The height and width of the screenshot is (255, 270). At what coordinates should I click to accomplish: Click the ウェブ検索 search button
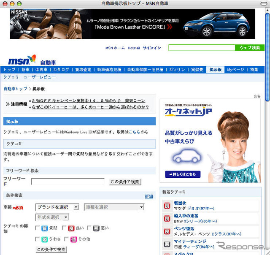(250, 48)
